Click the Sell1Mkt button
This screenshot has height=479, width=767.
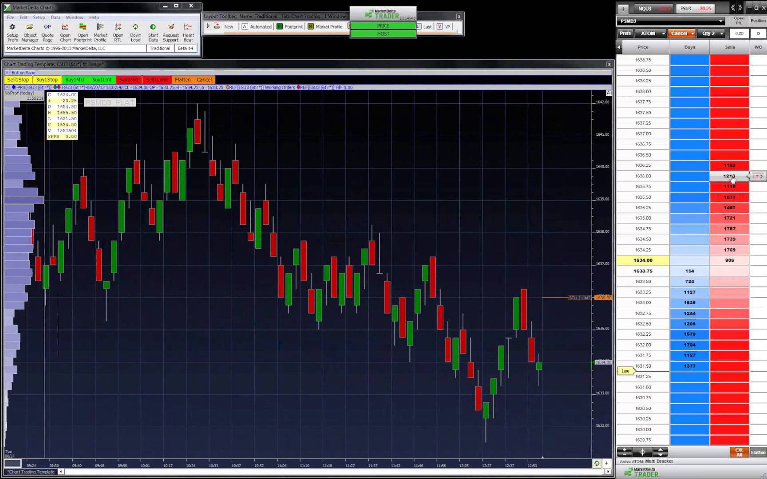[129, 80]
